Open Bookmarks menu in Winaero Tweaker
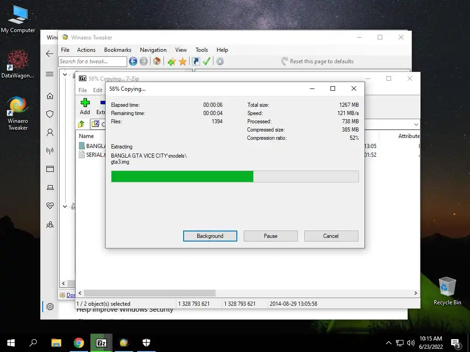 pos(117,50)
